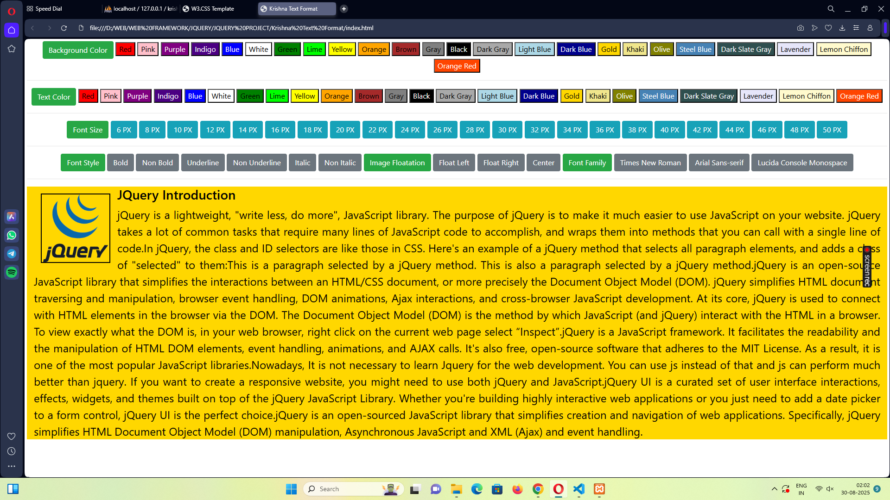Image resolution: width=890 pixels, height=500 pixels.
Task: Open the sidebar history clock icon
Action: coord(12,451)
